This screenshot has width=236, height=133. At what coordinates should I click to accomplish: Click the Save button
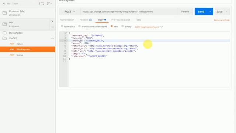tap(219, 11)
